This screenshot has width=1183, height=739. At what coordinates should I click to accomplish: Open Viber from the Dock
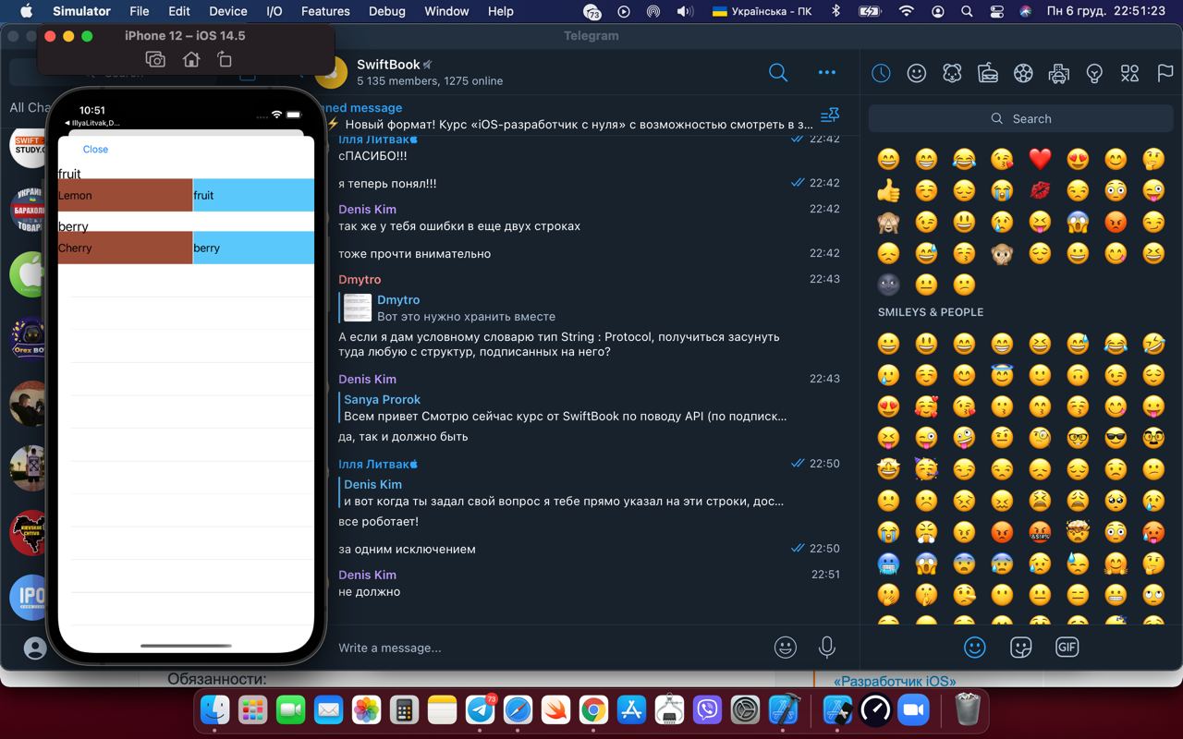[x=707, y=709]
